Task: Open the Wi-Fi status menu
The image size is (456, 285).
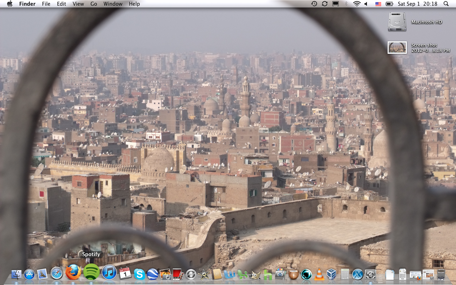Action: pos(357,4)
